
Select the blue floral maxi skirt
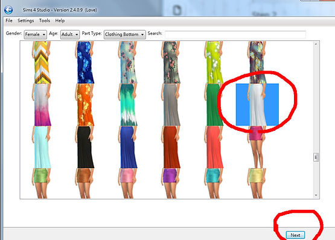click(85, 62)
